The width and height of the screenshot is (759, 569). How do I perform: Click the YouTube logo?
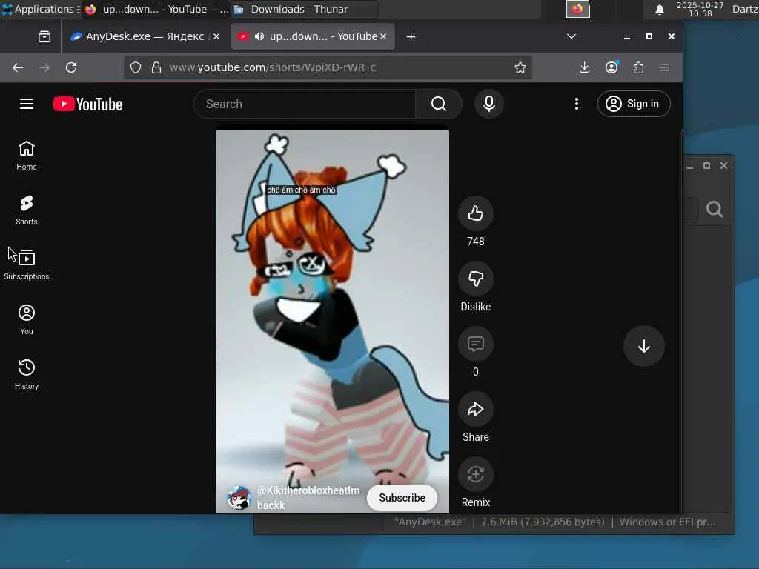coord(87,104)
